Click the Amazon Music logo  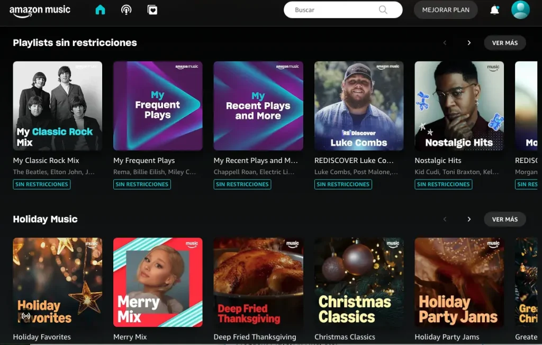coord(40,10)
